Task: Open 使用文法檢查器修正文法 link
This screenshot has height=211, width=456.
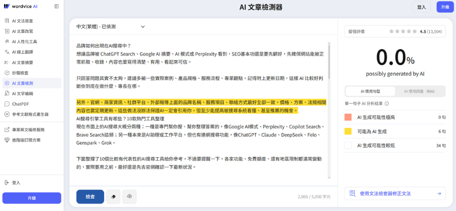Action: coord(395,194)
